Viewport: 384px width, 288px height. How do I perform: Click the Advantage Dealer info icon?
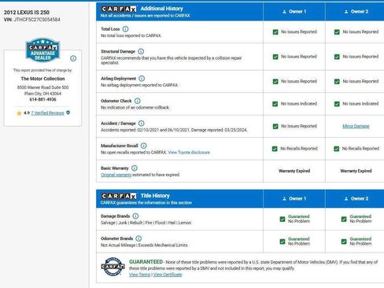tap(73, 58)
